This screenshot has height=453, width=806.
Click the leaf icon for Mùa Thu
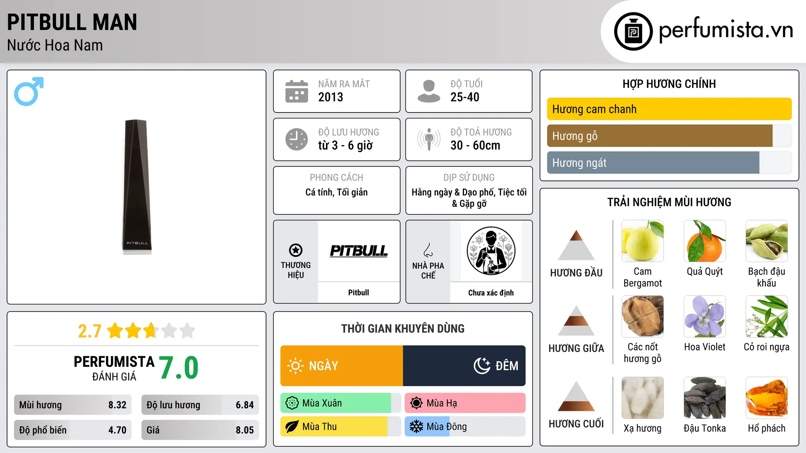292,427
